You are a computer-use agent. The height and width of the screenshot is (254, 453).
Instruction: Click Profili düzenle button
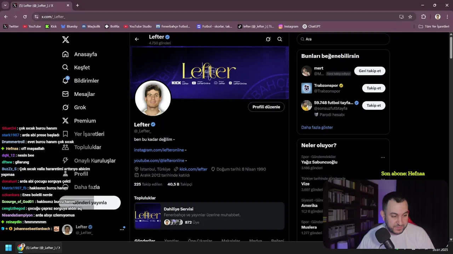[x=266, y=107]
